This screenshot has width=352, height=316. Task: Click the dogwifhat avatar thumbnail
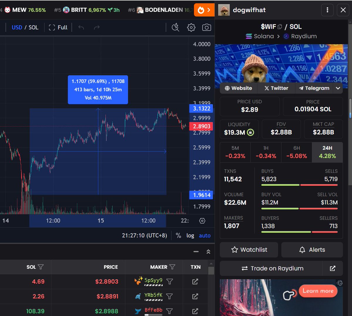point(224,10)
